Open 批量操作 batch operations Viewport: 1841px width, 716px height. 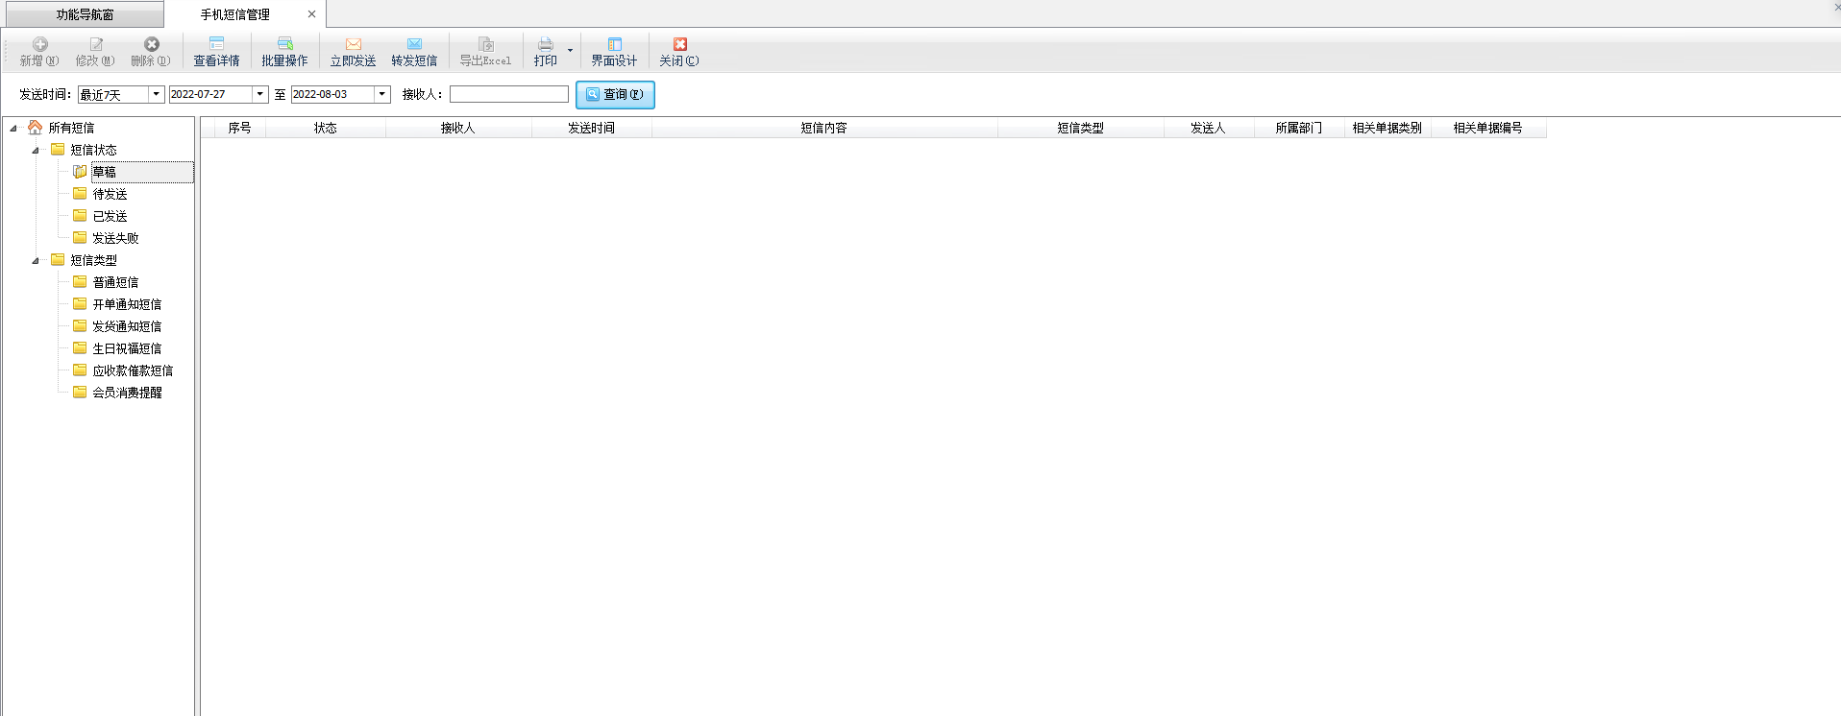tap(284, 44)
